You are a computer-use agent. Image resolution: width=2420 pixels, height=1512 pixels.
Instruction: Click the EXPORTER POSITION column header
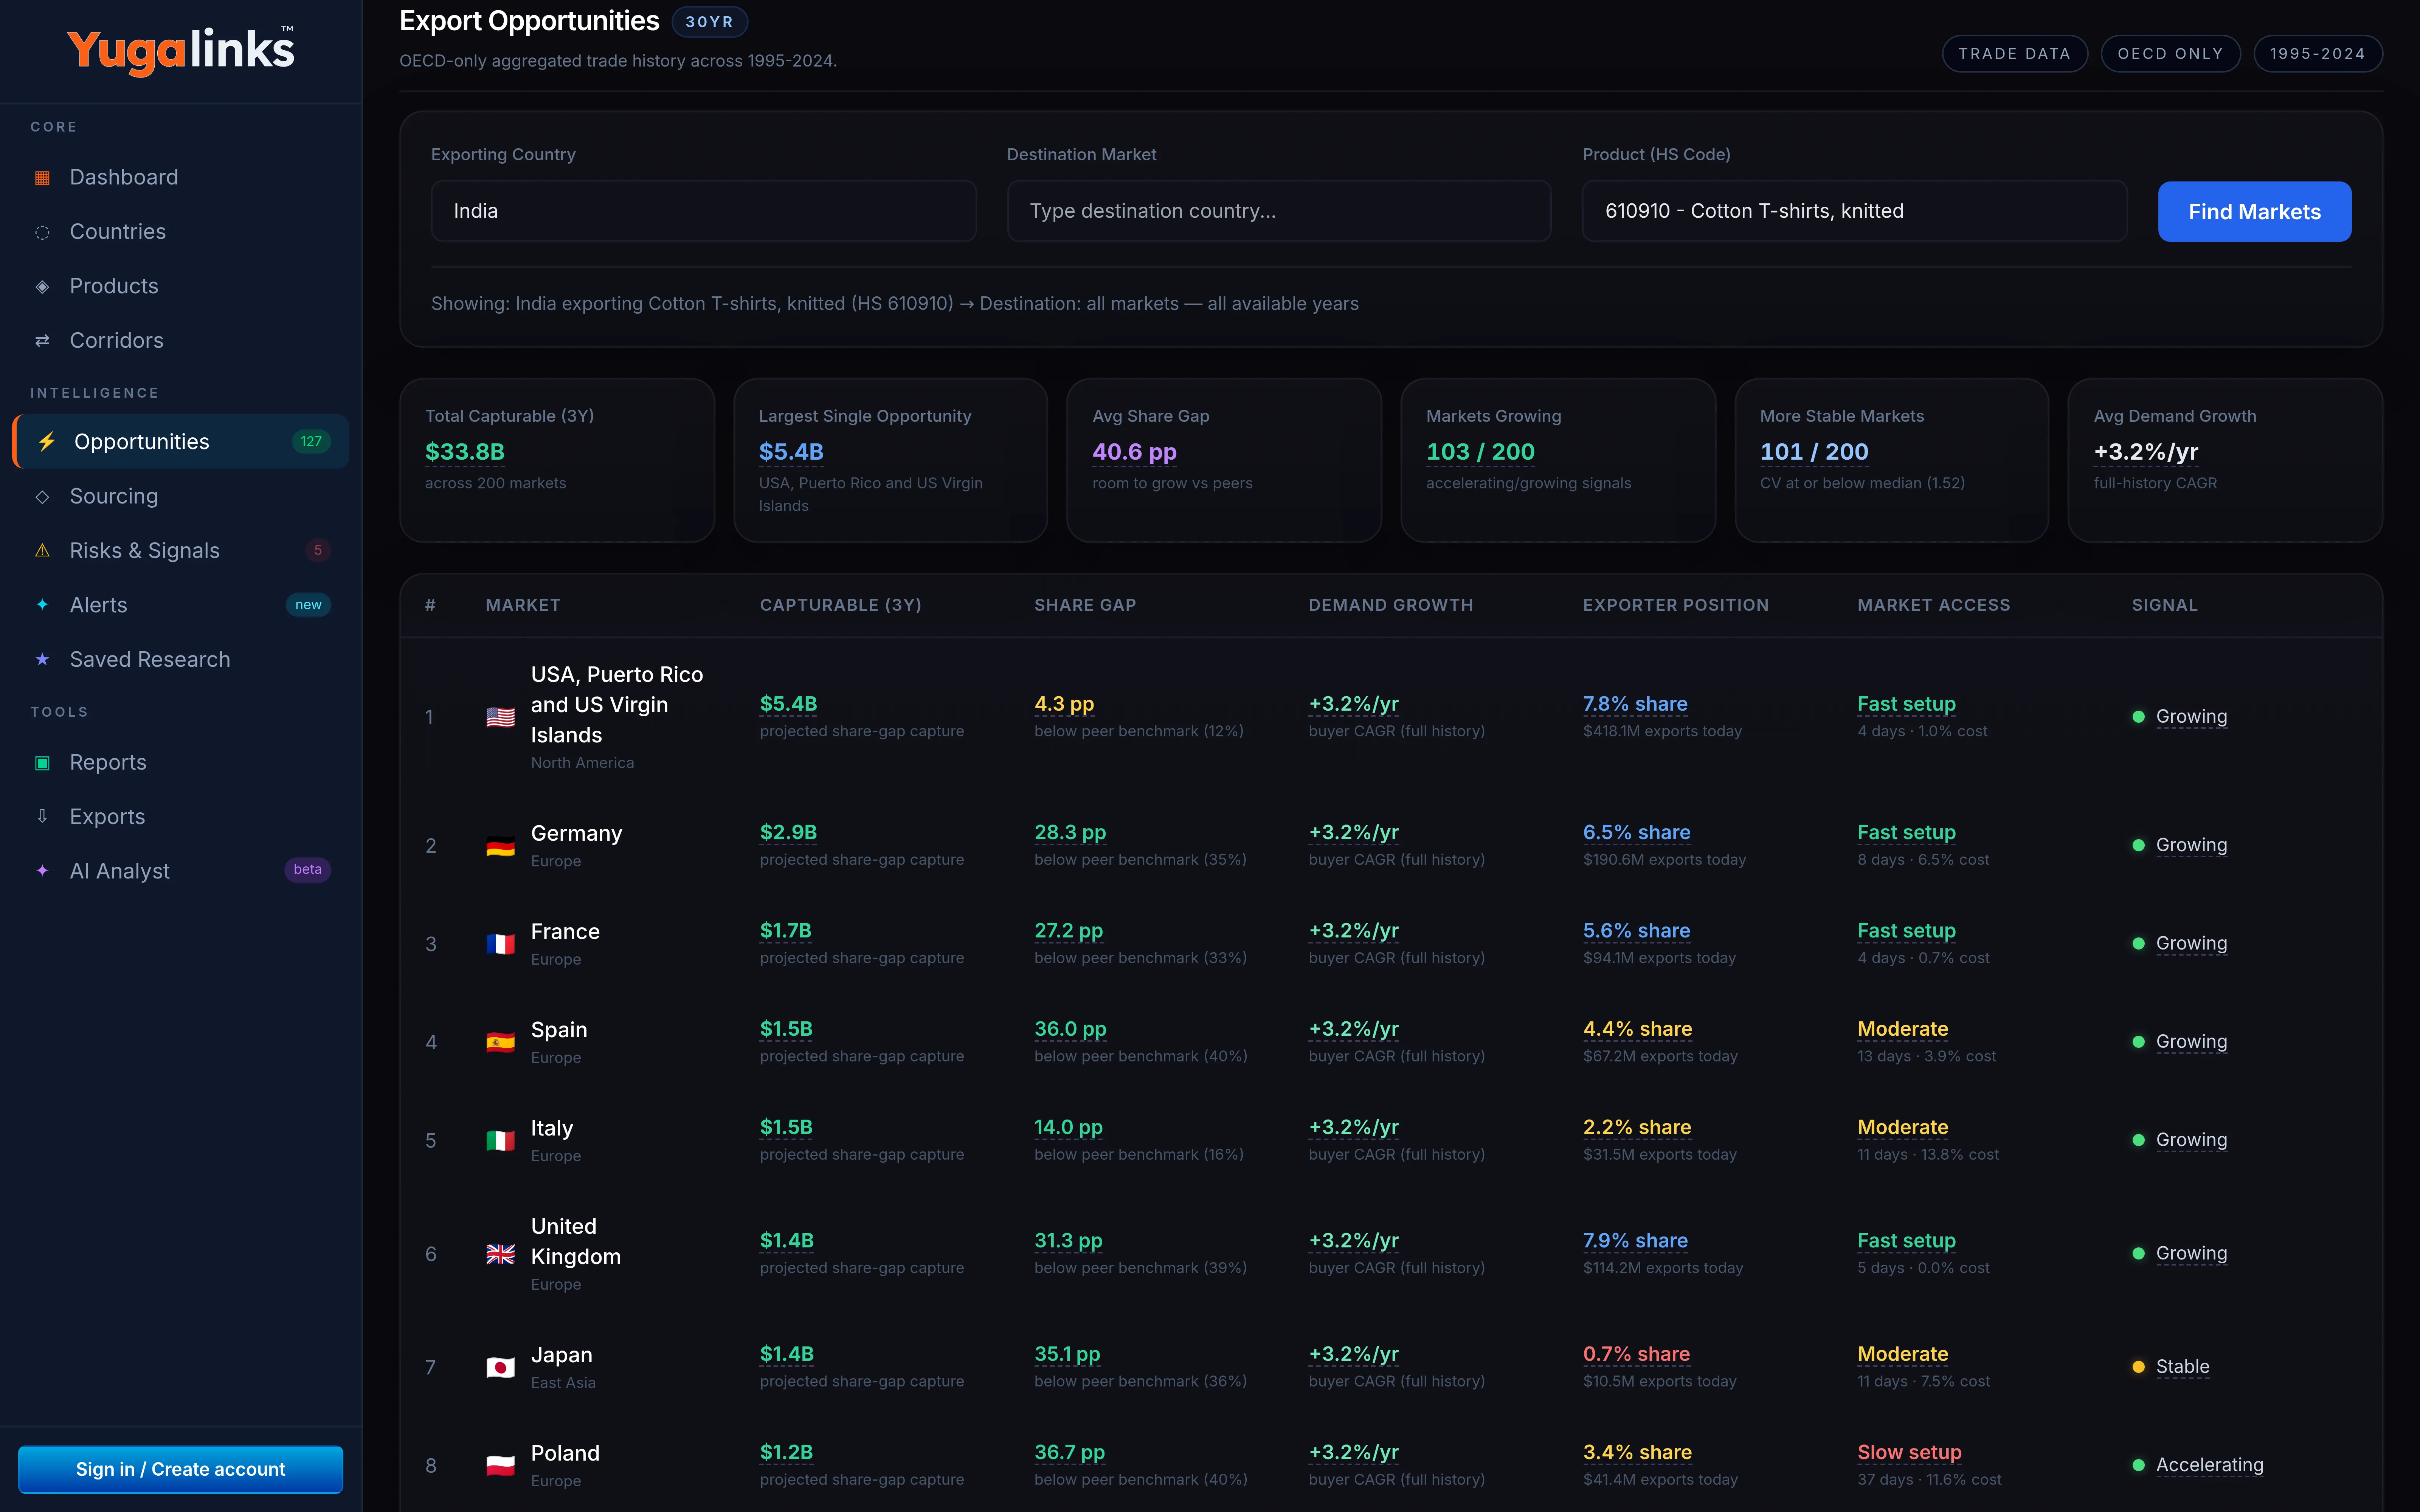click(1675, 605)
